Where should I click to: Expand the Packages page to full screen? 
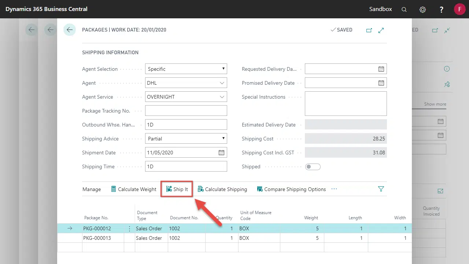(381, 30)
